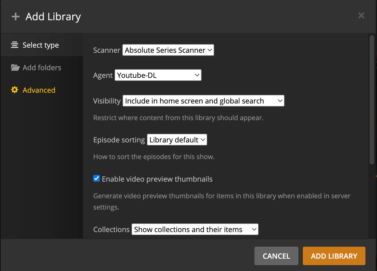Close the Add Library dialog with the X

[361, 15]
